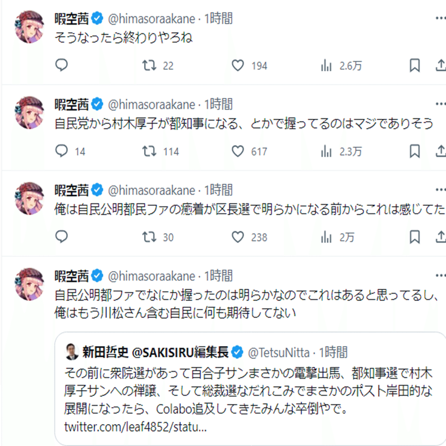Share the 村木厚子が都知事になる tweet

click(x=441, y=151)
